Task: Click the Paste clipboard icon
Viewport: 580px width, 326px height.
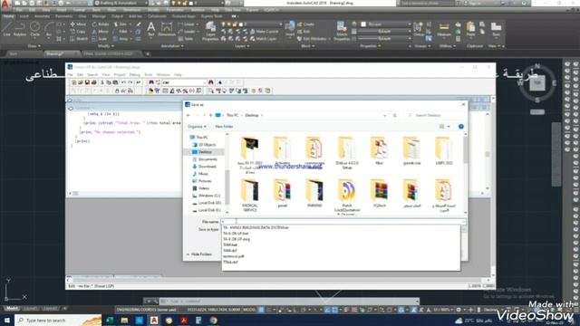Action: [470, 29]
